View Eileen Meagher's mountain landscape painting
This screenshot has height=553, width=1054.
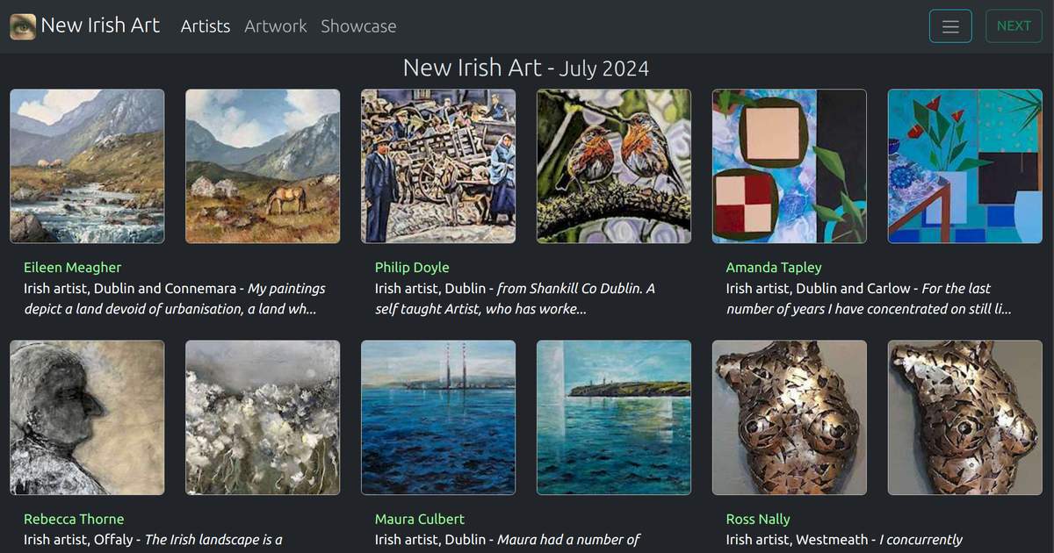tap(87, 166)
